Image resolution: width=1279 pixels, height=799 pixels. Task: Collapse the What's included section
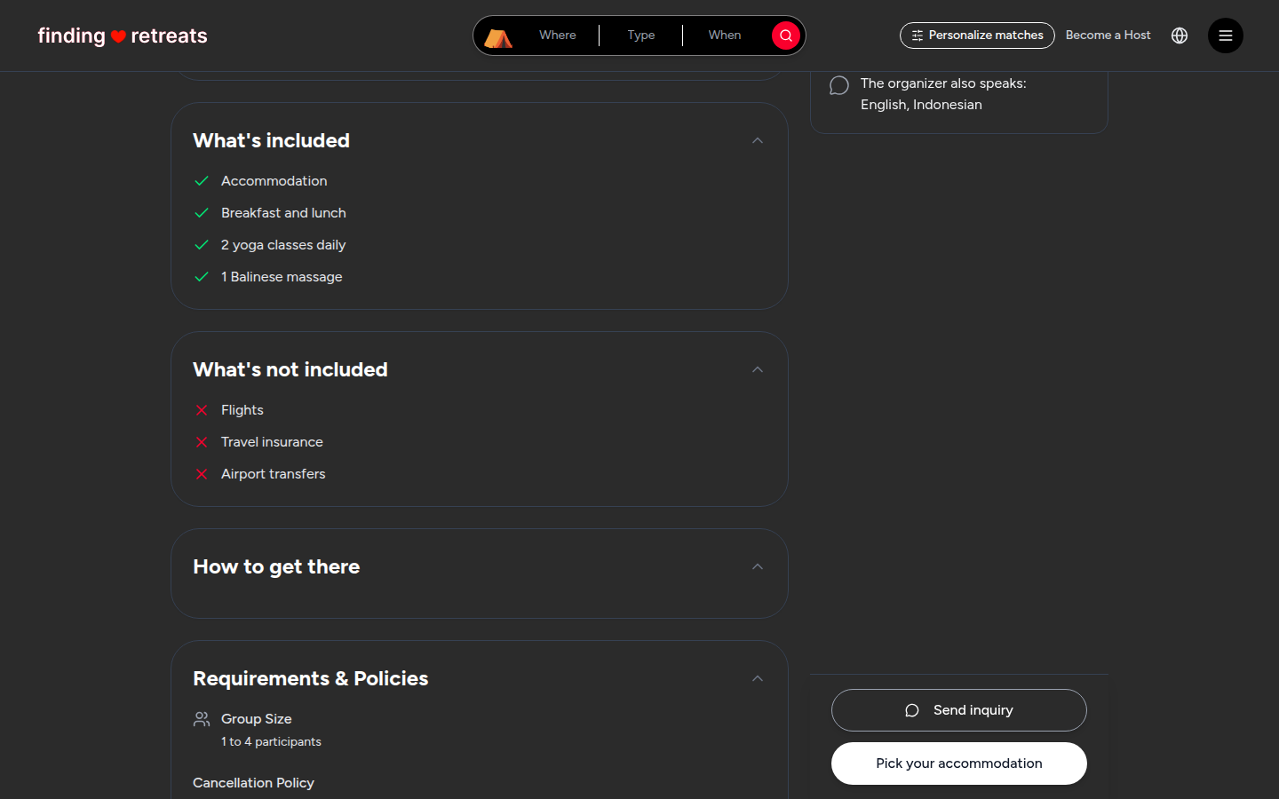coord(758,140)
